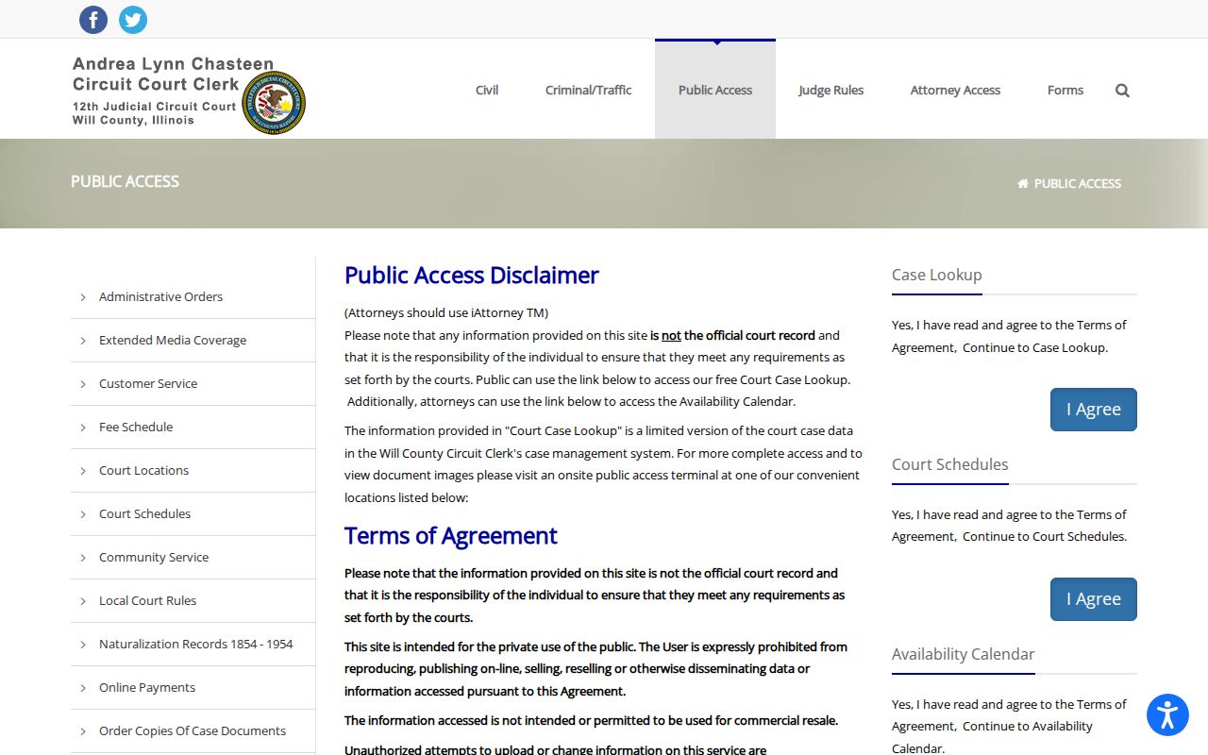
Task: Click the PUBLIC ACCESS banner title
Action: click(125, 181)
